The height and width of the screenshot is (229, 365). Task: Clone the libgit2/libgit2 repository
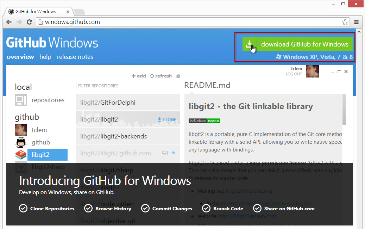(167, 119)
